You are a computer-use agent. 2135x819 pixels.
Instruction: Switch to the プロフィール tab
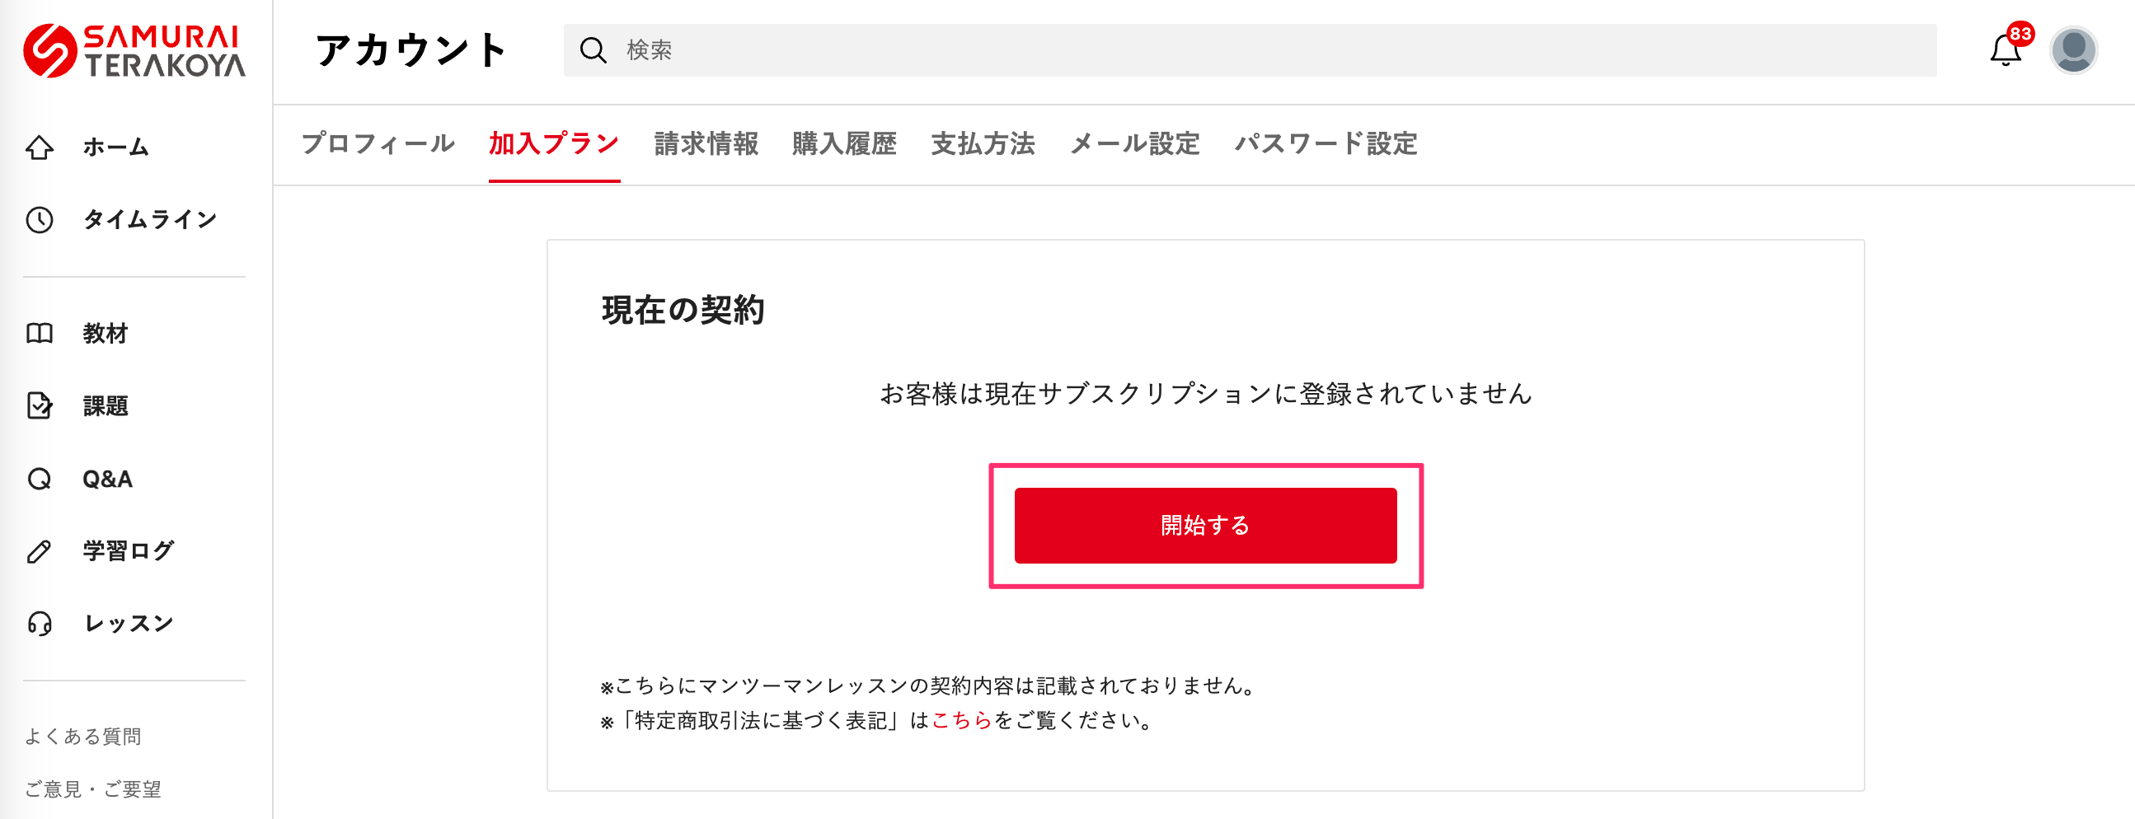[378, 144]
